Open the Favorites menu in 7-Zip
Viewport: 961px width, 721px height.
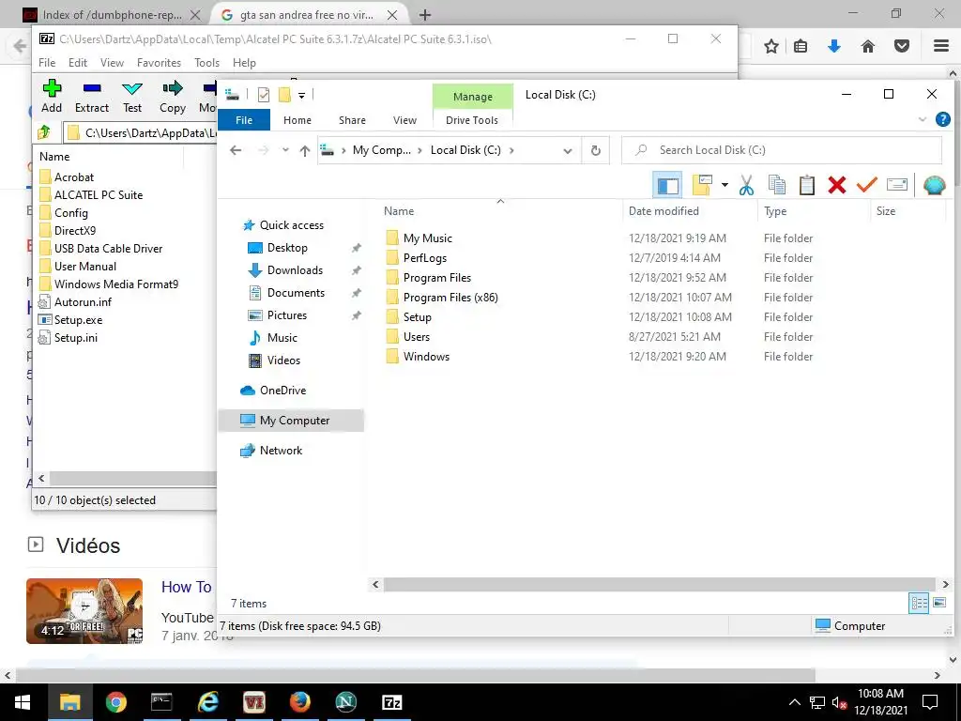159,63
